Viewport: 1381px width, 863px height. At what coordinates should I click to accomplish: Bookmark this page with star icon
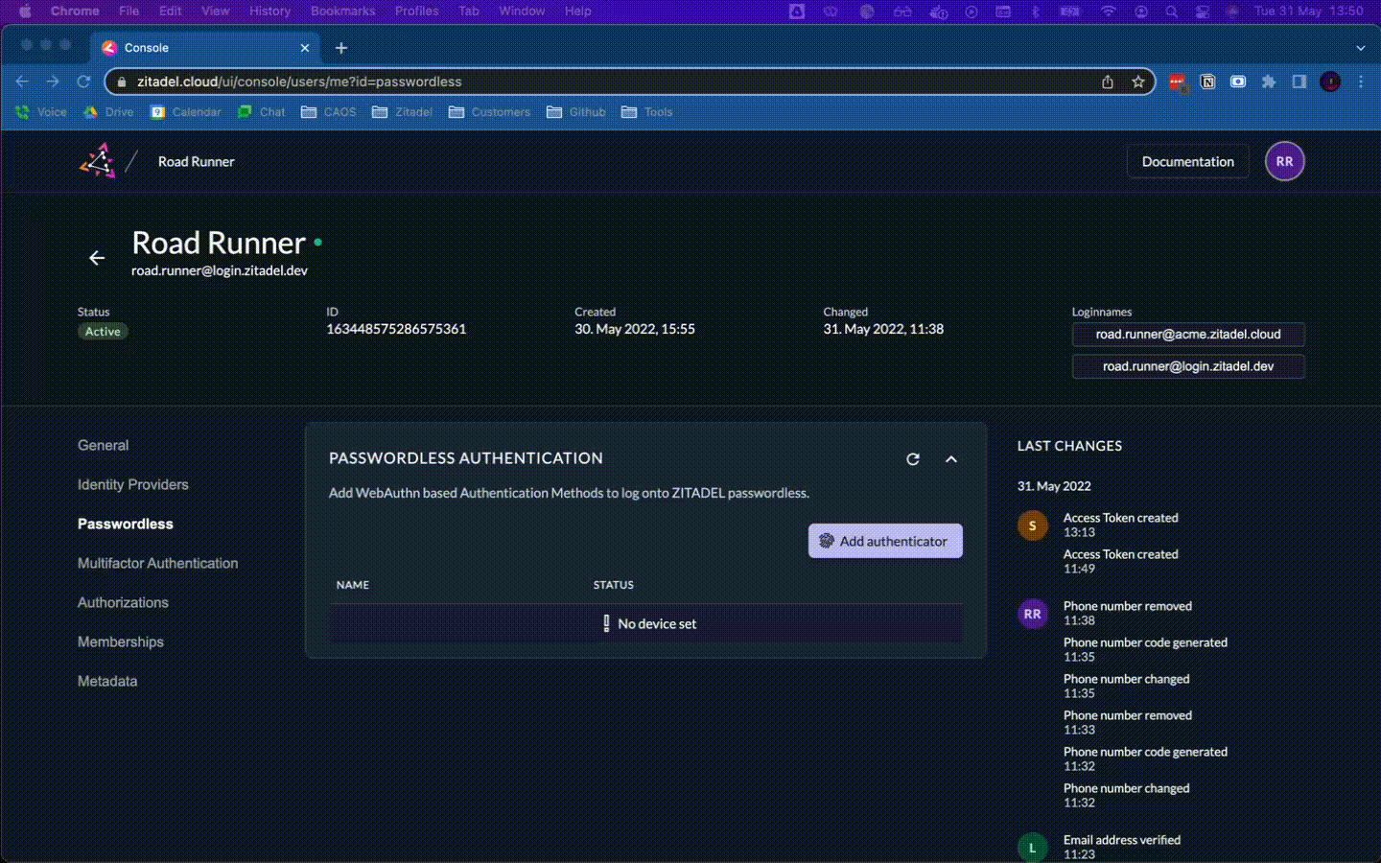(1138, 82)
